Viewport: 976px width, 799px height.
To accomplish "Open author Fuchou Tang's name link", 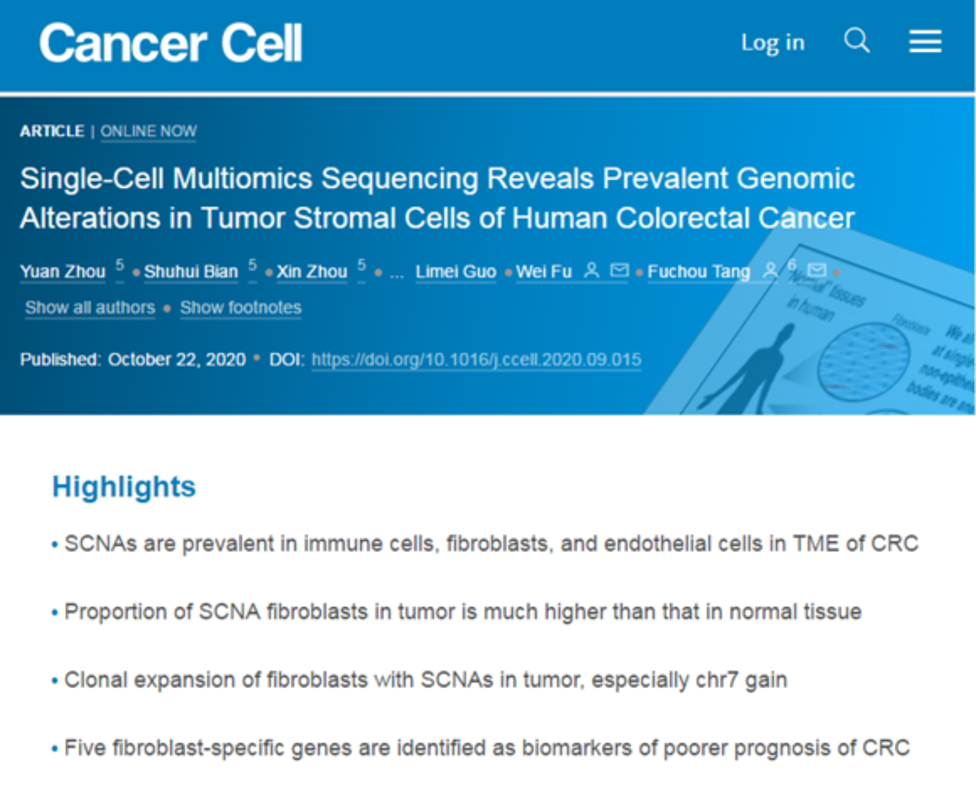I will pyautogui.click(x=698, y=272).
